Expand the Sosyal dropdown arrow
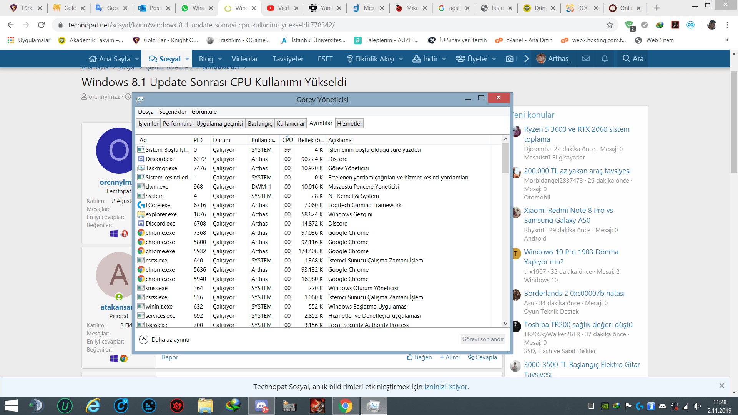Viewport: 738px width, 415px height. click(x=187, y=59)
